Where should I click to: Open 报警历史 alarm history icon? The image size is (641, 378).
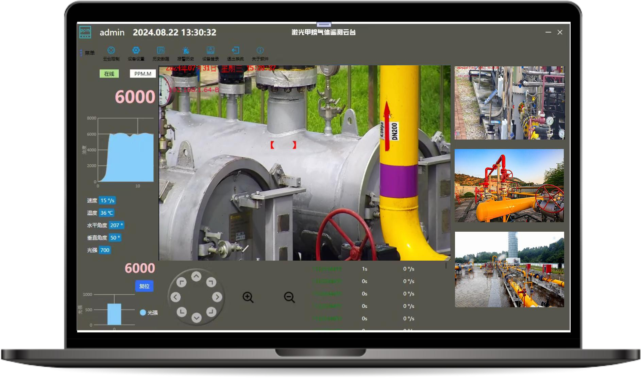(186, 51)
